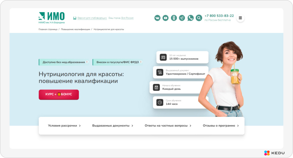This screenshot has width=293, height=158.
Task: Expand chevron next to Ответы на частные вопросы
Action: [x=190, y=126]
